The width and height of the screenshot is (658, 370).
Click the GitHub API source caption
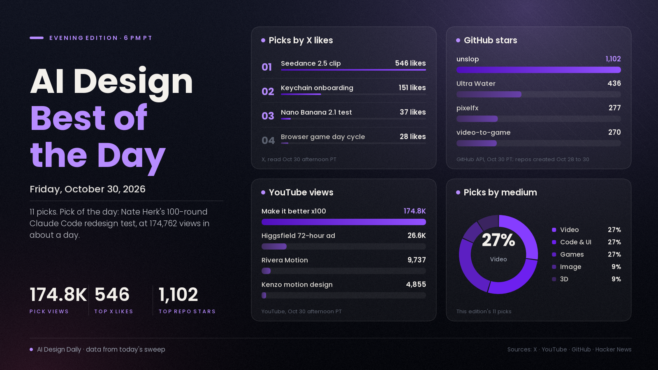click(523, 160)
